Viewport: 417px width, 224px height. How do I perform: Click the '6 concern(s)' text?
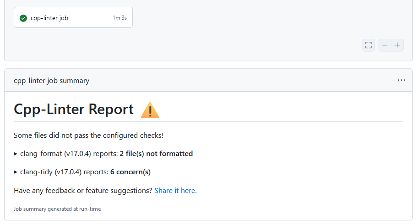(x=130, y=172)
